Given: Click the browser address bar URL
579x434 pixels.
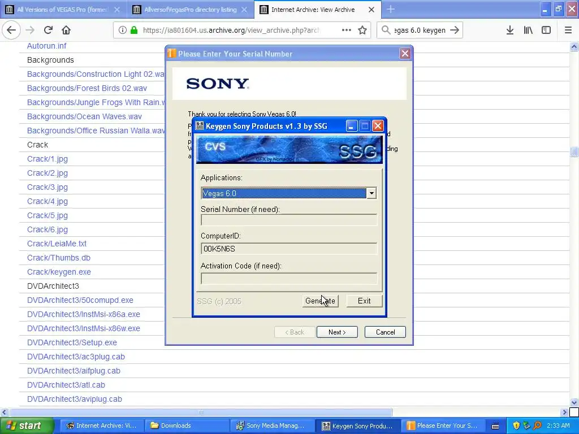Looking at the screenshot, I should tap(231, 31).
